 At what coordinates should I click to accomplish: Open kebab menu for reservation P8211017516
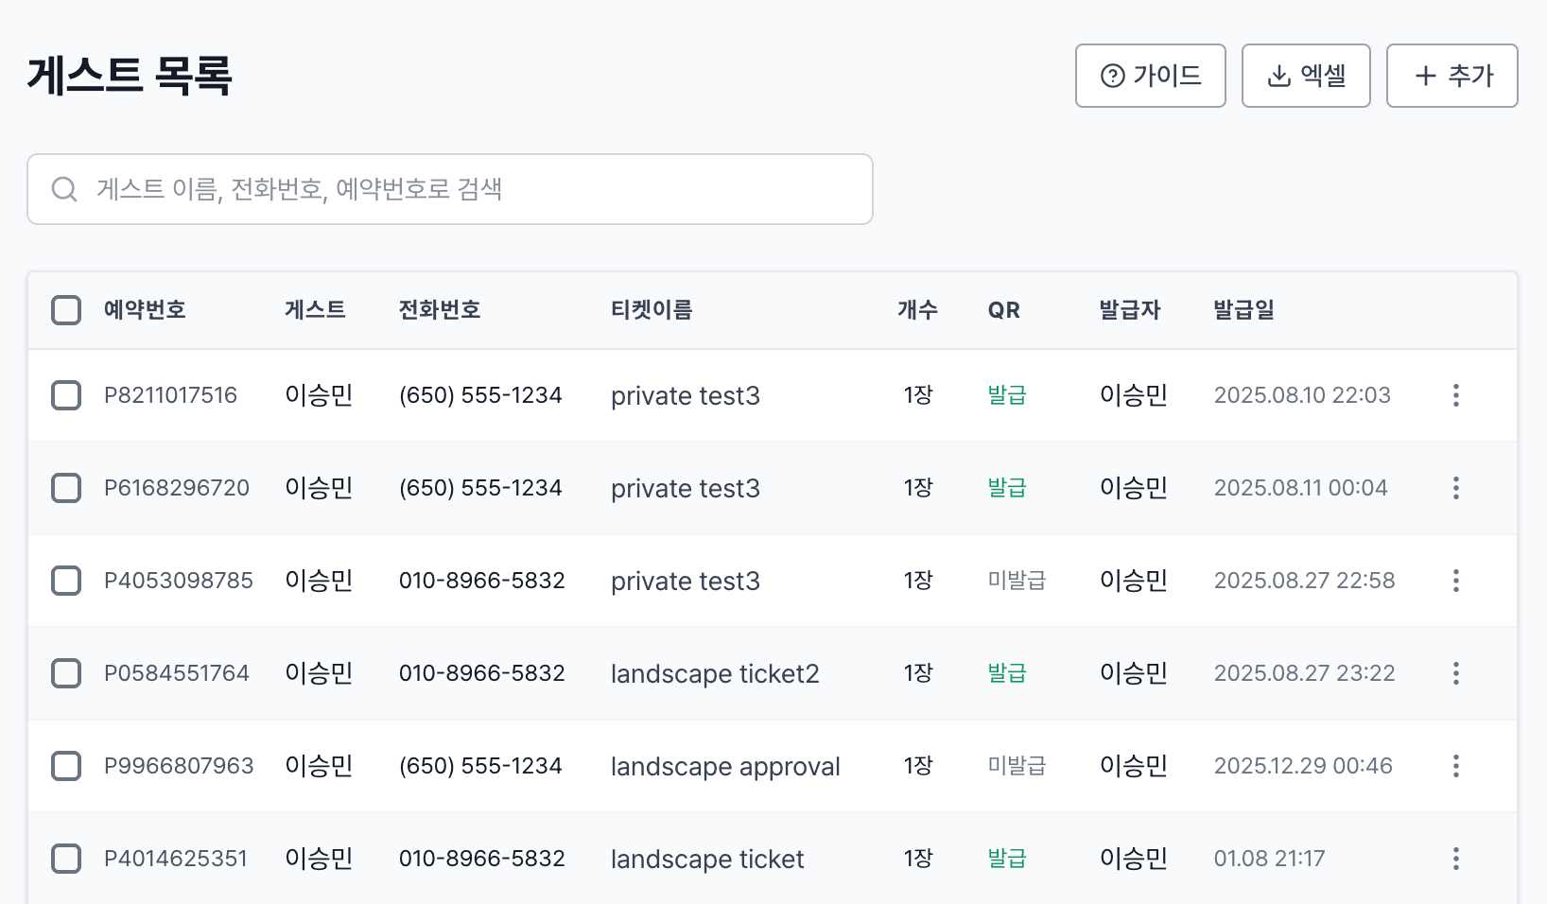click(1455, 395)
